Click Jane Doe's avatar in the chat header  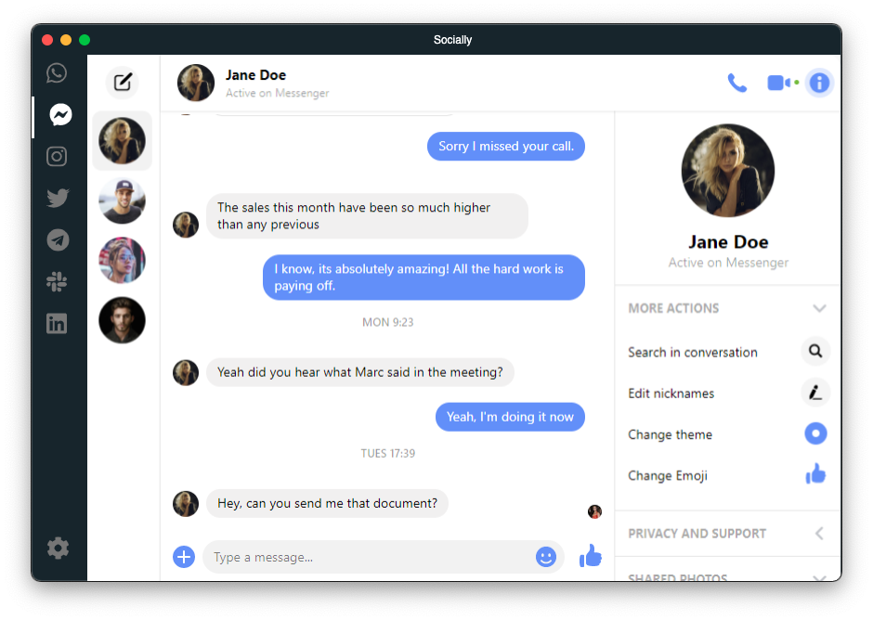[x=195, y=83]
